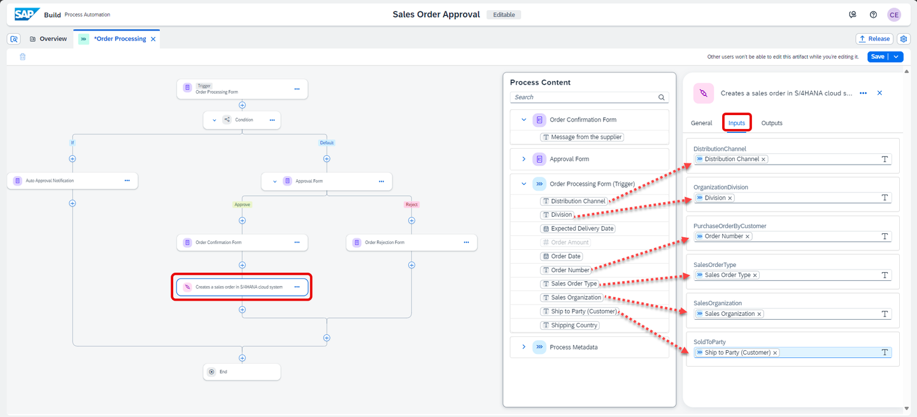Collapse the Condition step chevron

[x=213, y=120]
